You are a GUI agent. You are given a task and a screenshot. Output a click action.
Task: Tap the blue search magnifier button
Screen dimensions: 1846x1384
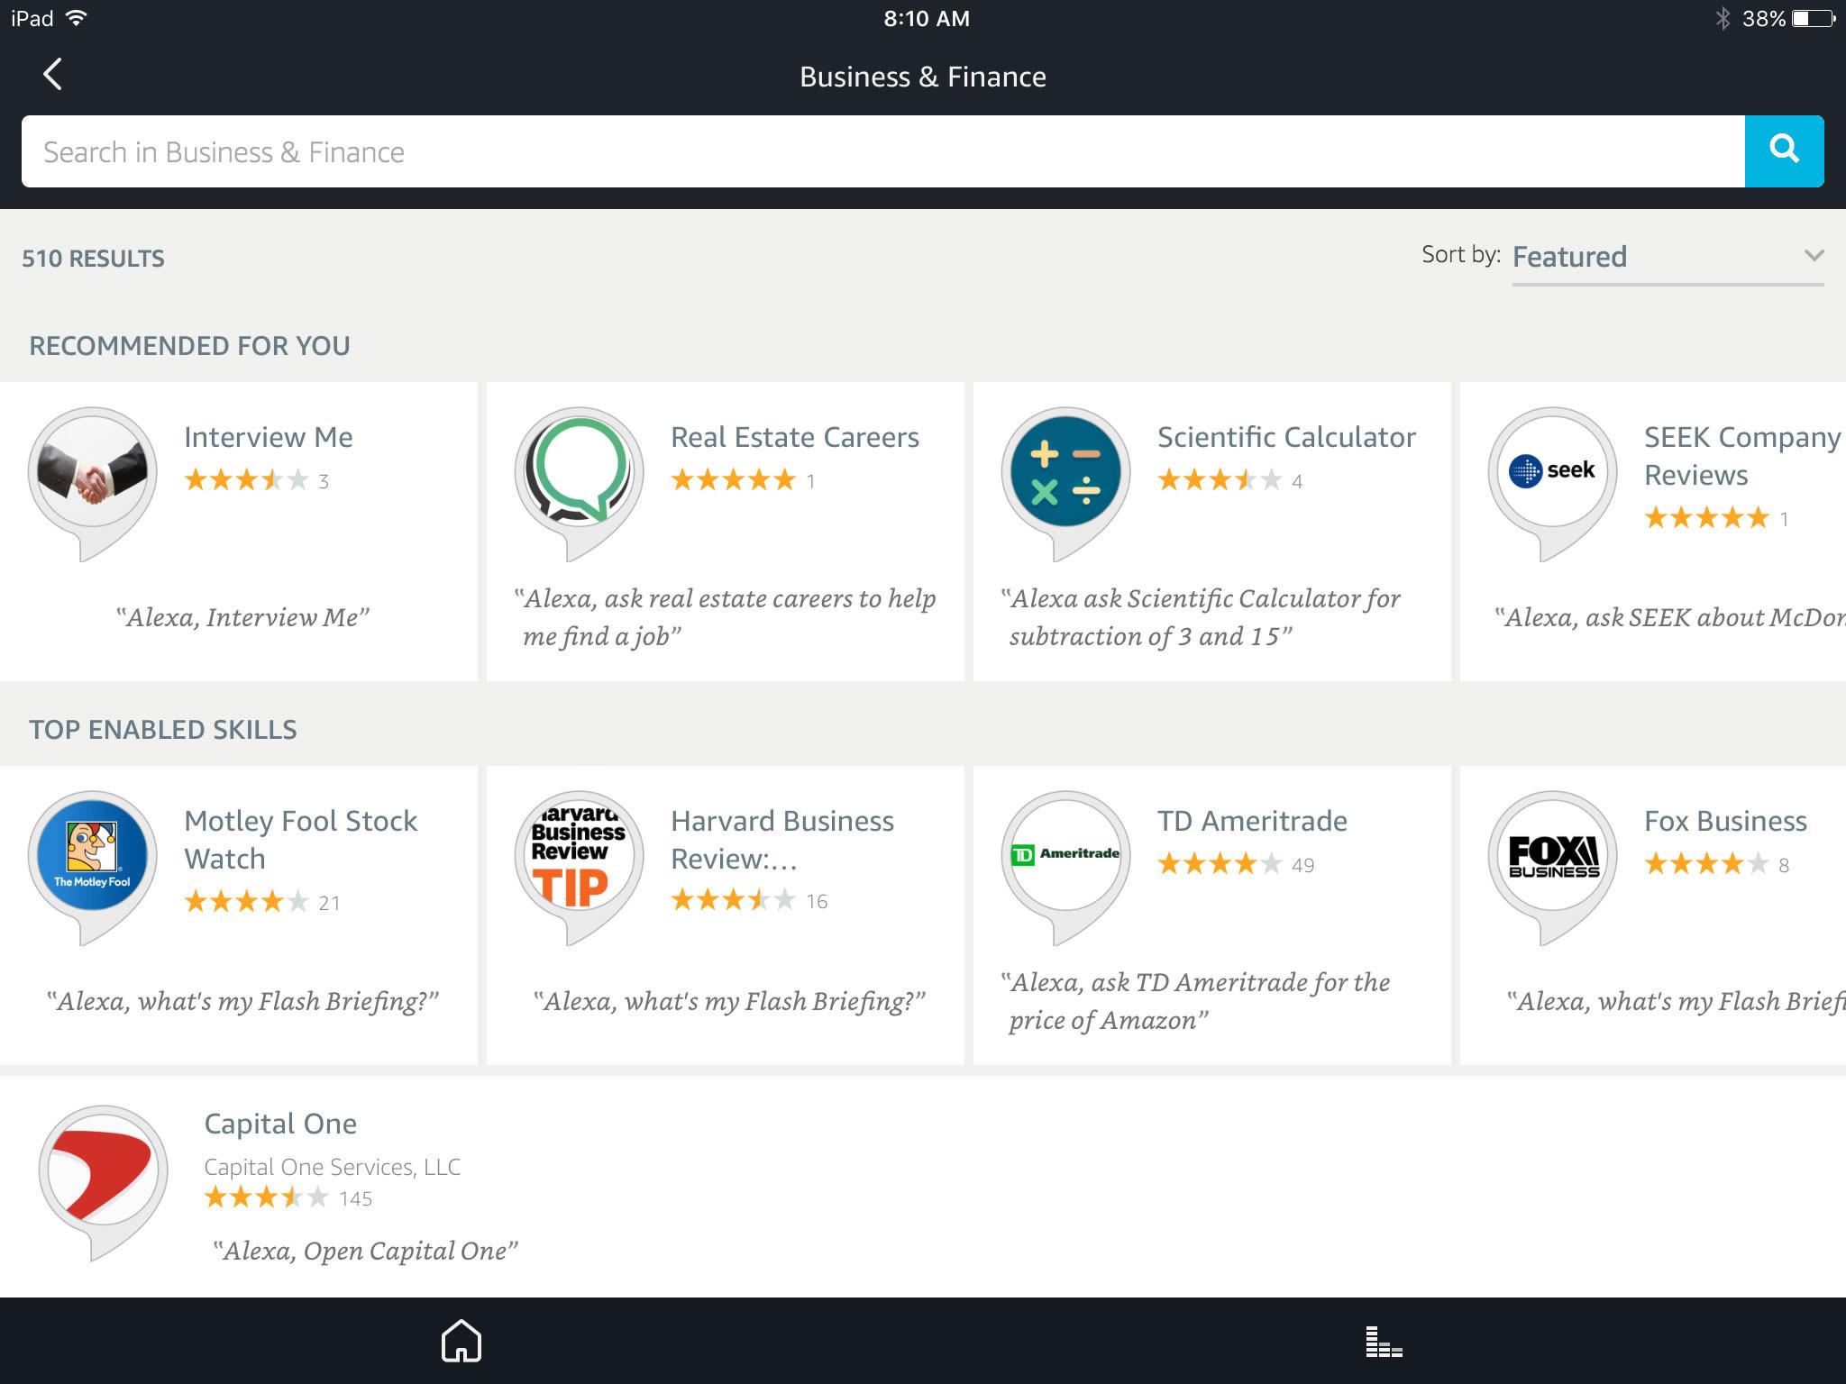pyautogui.click(x=1784, y=151)
